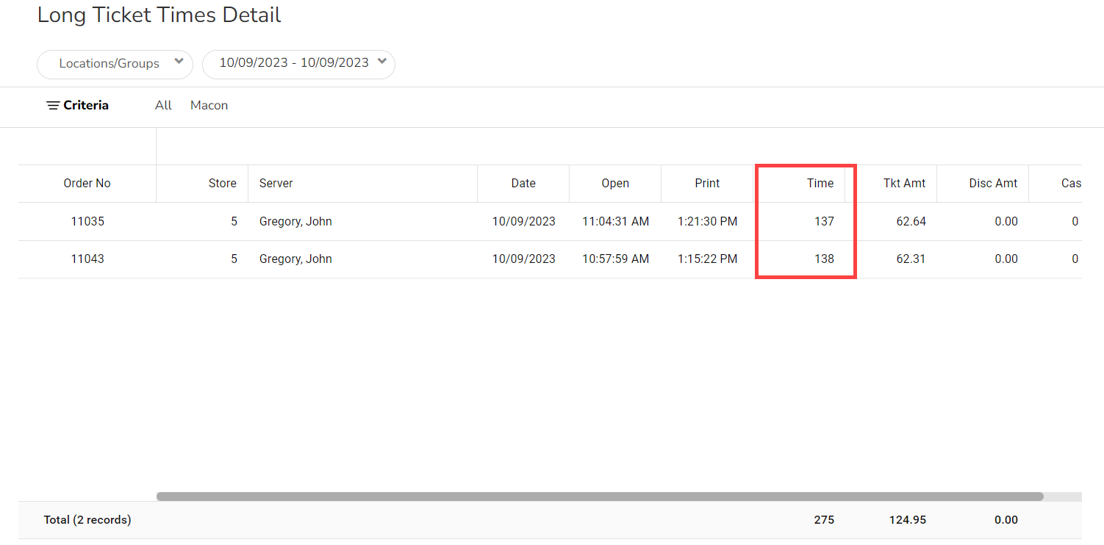Click the chevron beside Locations/Groups
1104x545 pixels.
click(x=179, y=62)
